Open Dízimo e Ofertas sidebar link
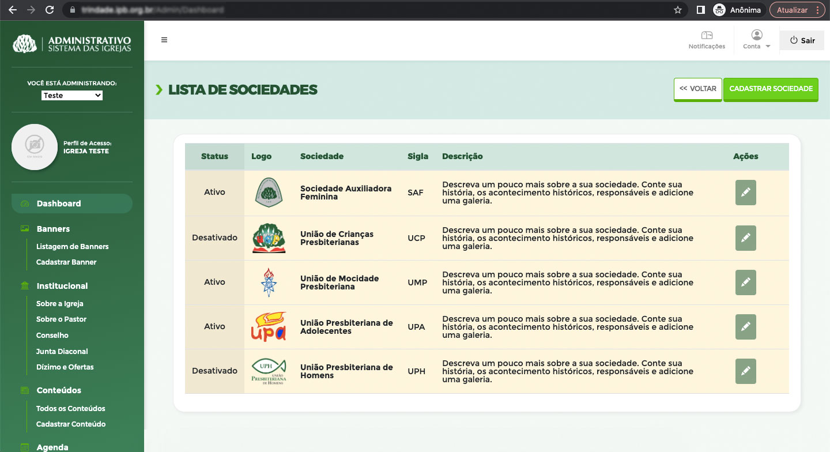830x452 pixels. coord(65,367)
